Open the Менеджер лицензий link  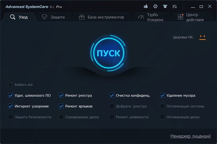click(190, 136)
